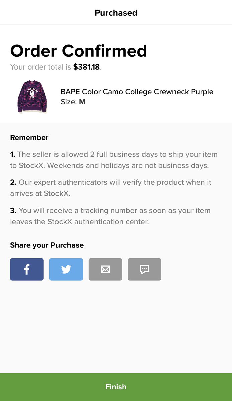Tap the Remember section heading
Viewport: 232px width, 401px height.
29,138
